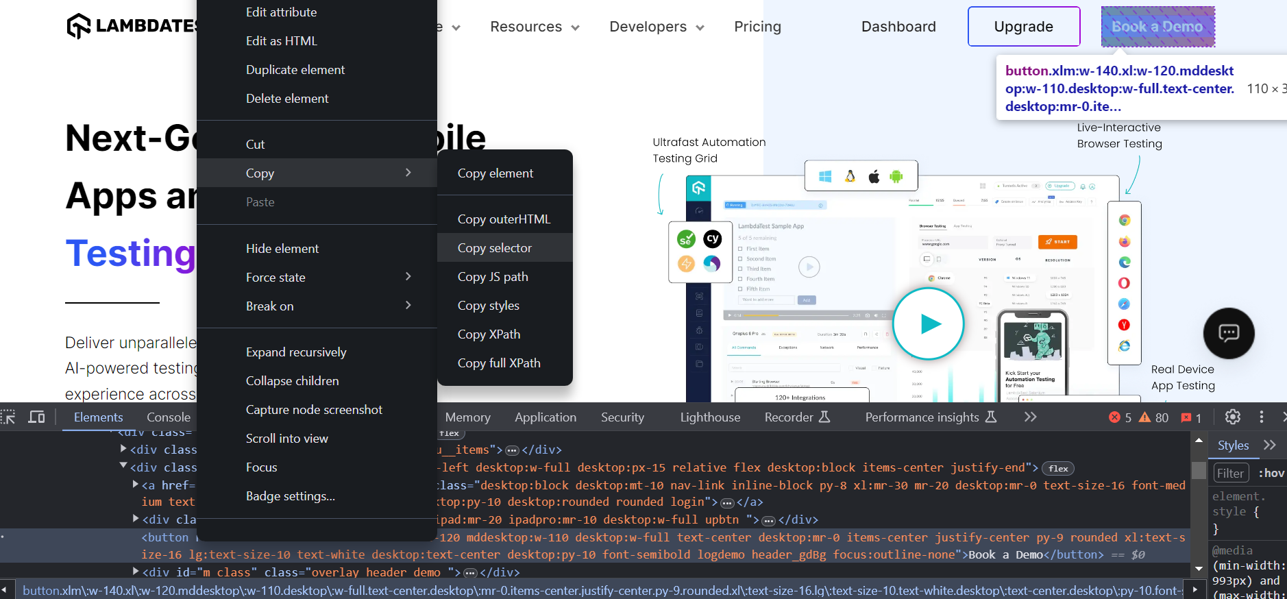Choose Copy XPath from submenu

[x=504, y=334]
